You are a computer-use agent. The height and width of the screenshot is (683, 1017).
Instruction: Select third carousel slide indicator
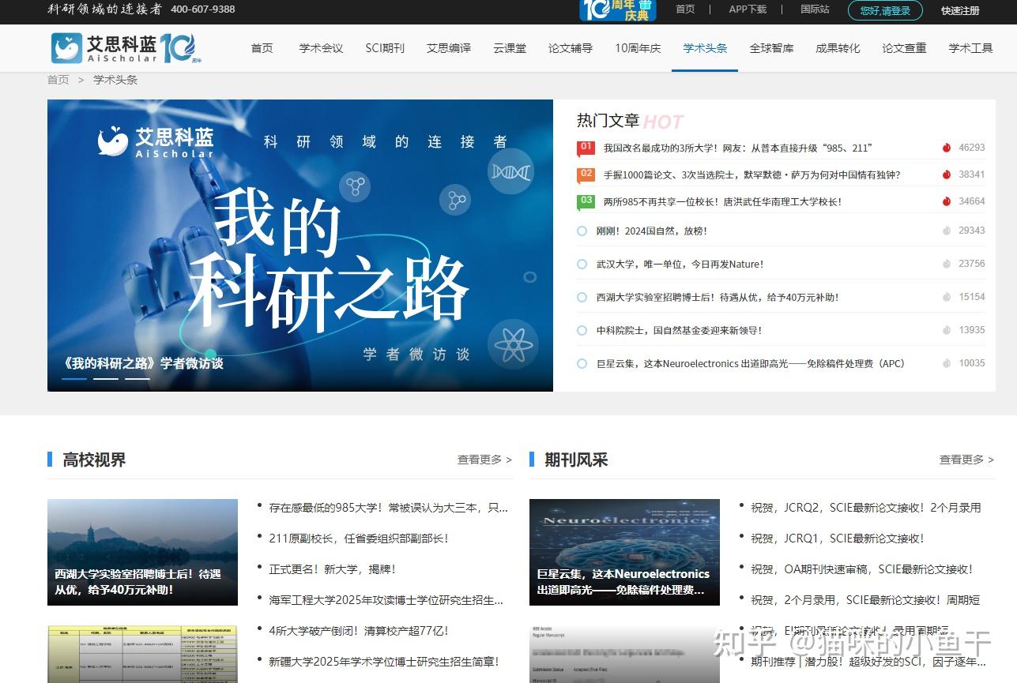[137, 379]
